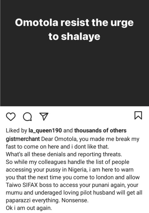149x213 pixels.
Task: Select the 'Dear Omotola' caption opening
Action: (x=59, y=139)
